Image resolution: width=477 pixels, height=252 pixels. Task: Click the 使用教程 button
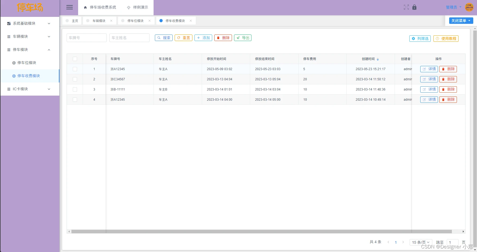(446, 39)
